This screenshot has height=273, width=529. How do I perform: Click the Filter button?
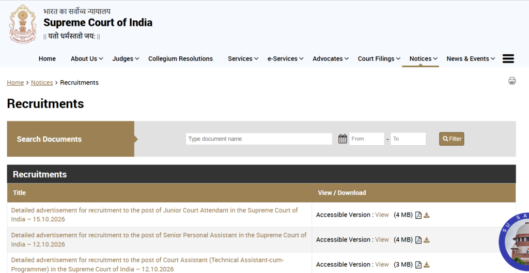(x=452, y=139)
